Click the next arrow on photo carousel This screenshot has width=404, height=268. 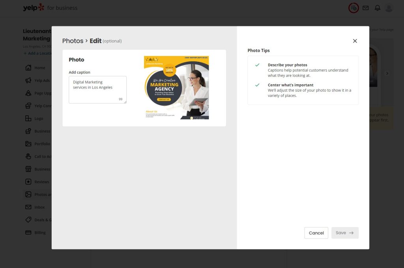point(387,73)
